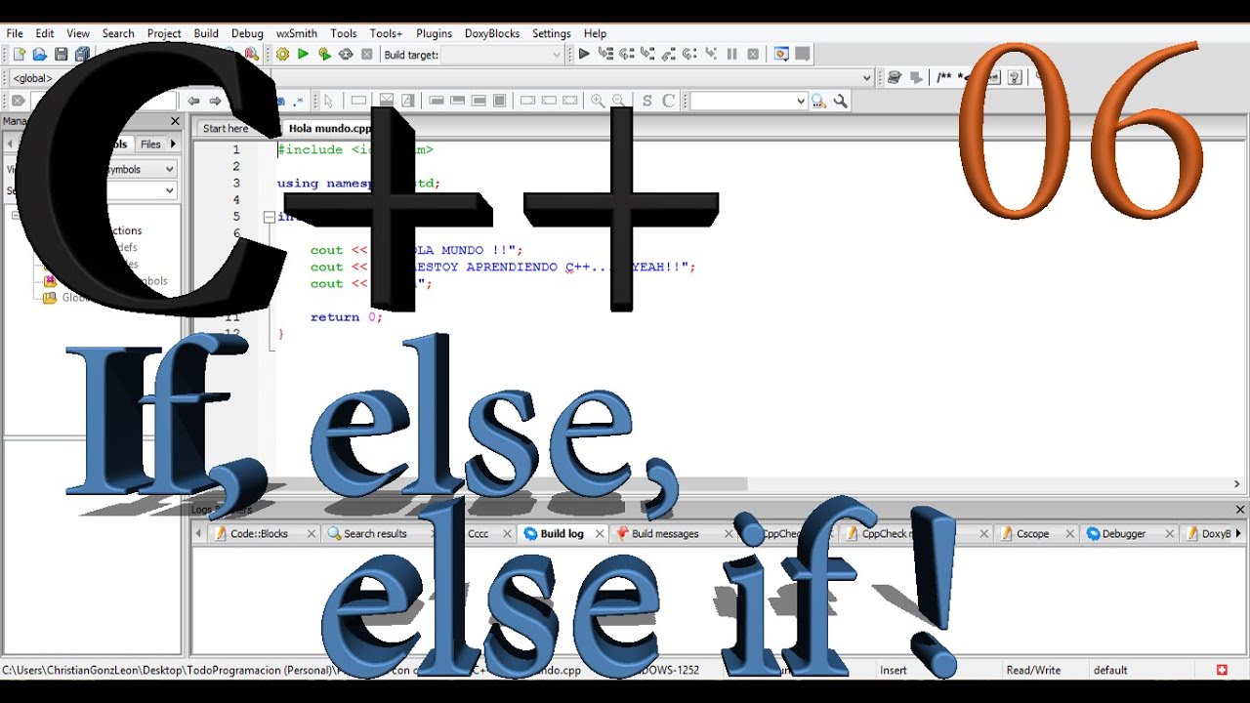This screenshot has width=1250, height=703.
Task: Click the C toolbar icon
Action: pyautogui.click(x=669, y=101)
